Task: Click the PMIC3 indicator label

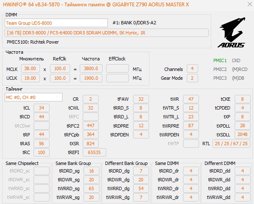Action: click(x=220, y=78)
